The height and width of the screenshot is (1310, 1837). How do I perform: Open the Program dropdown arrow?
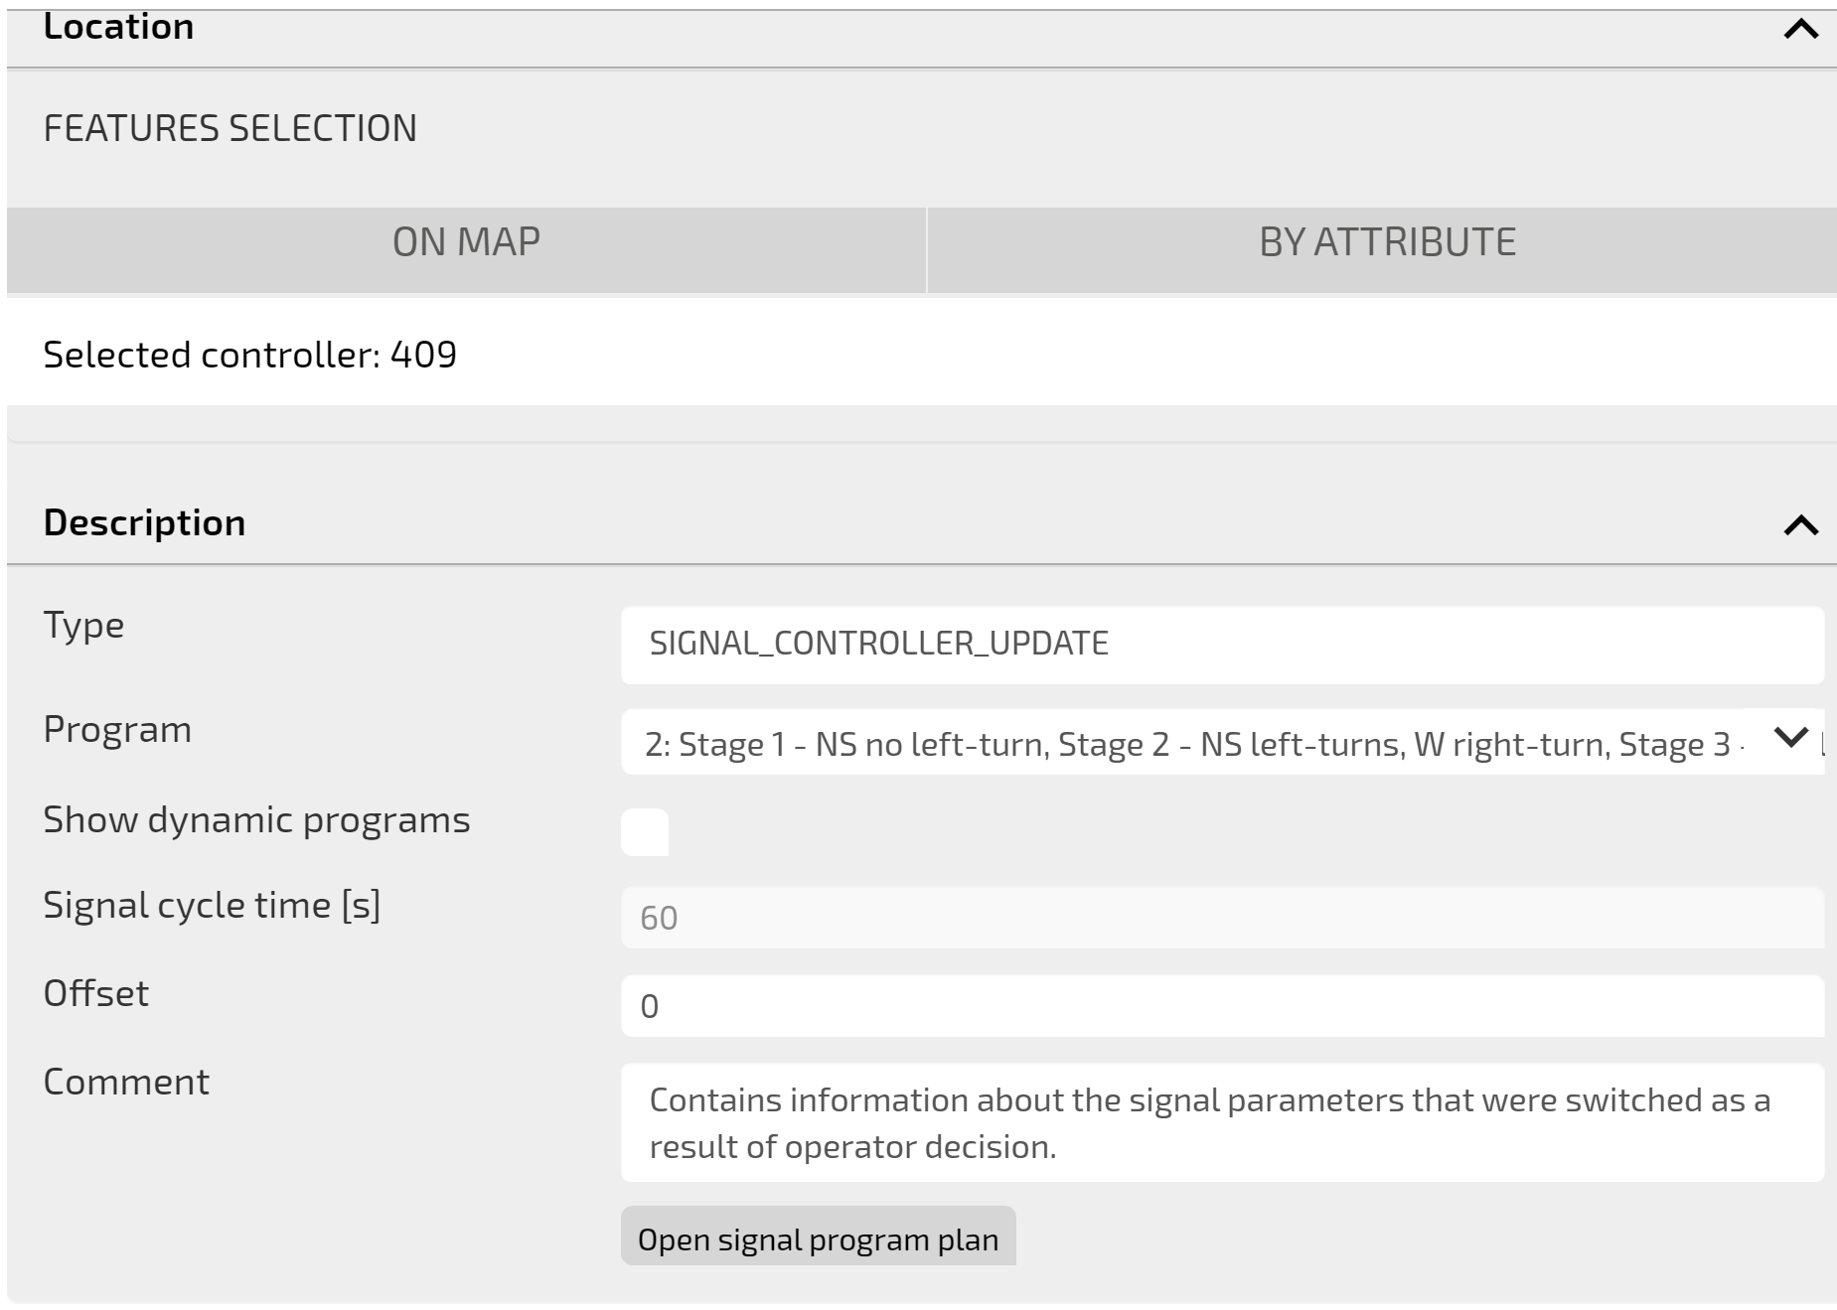pyautogui.click(x=1790, y=738)
